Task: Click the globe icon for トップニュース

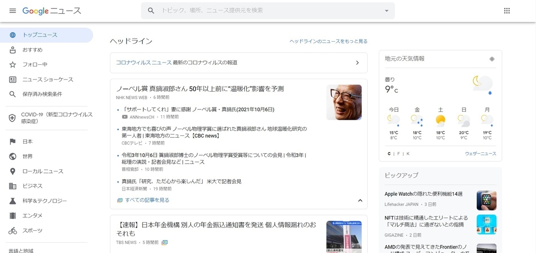Action: point(13,35)
